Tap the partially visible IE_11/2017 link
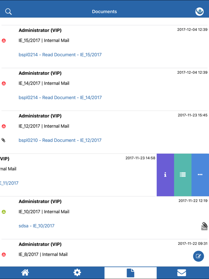The width and height of the screenshot is (209, 279). click(x=9, y=183)
